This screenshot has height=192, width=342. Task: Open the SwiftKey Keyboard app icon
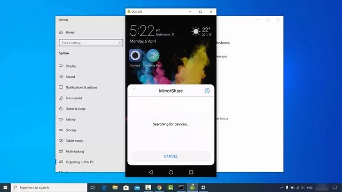point(153,55)
